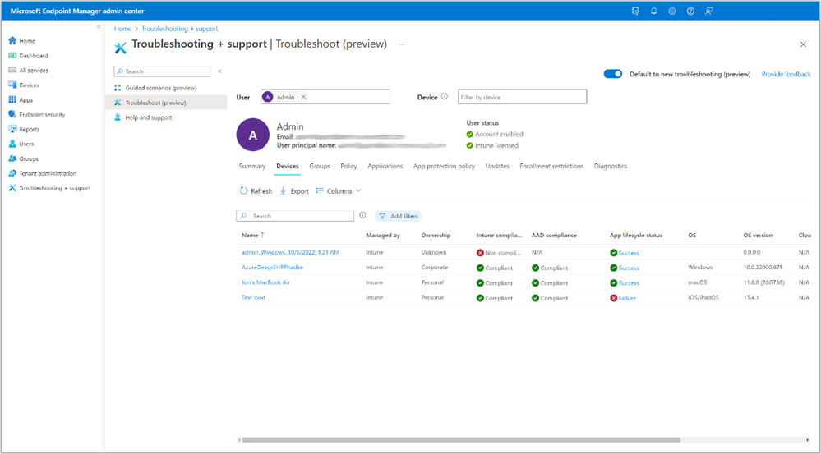Open the Home icon in left navigation
Viewport: 821px width, 454px height.
coord(12,40)
